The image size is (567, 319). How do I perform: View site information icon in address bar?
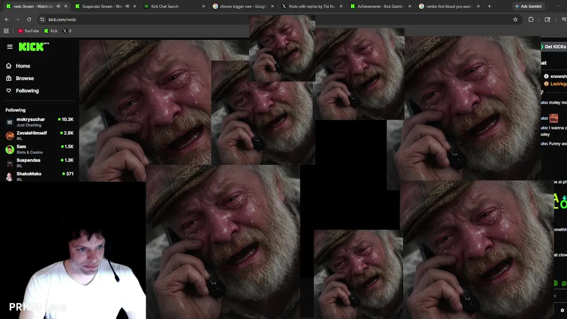point(42,19)
